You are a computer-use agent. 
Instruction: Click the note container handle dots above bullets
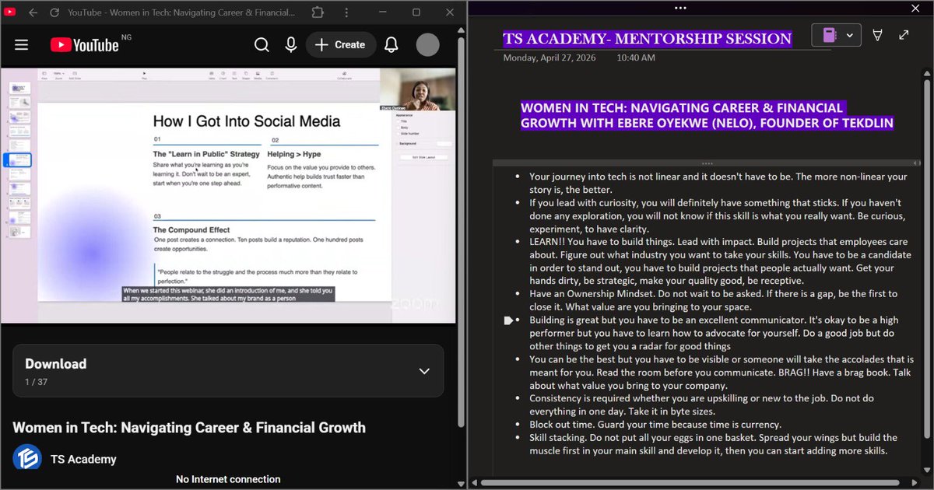[x=707, y=164]
